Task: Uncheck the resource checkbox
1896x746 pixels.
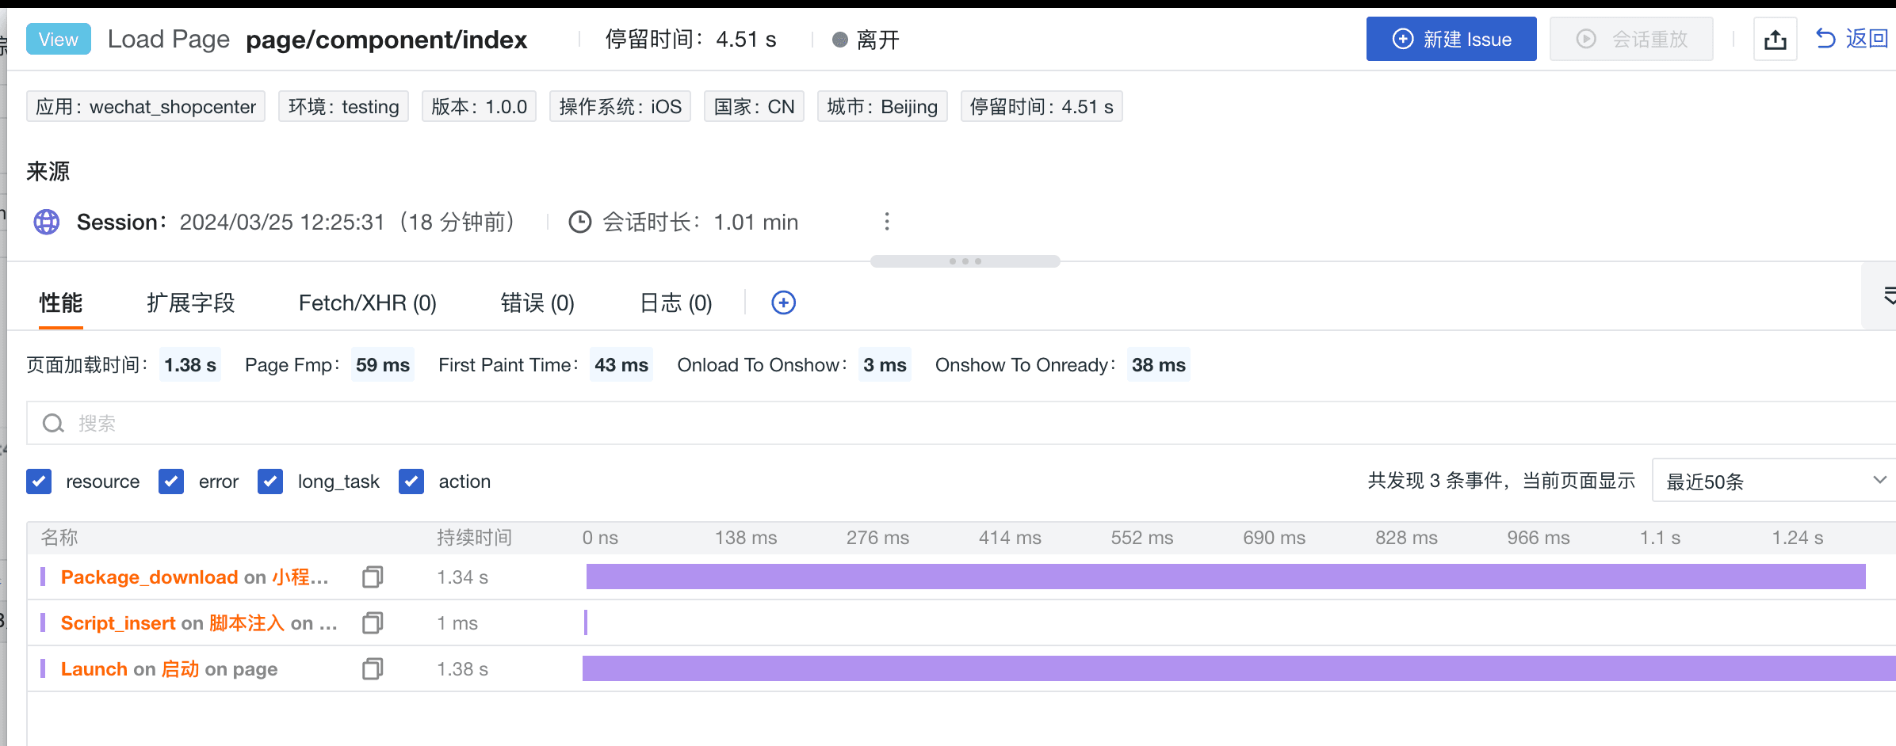Action: [39, 481]
